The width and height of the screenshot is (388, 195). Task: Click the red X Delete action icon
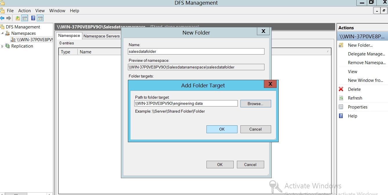[341, 89]
